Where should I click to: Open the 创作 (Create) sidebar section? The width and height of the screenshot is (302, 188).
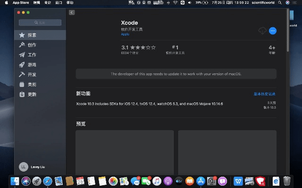(x=40, y=45)
